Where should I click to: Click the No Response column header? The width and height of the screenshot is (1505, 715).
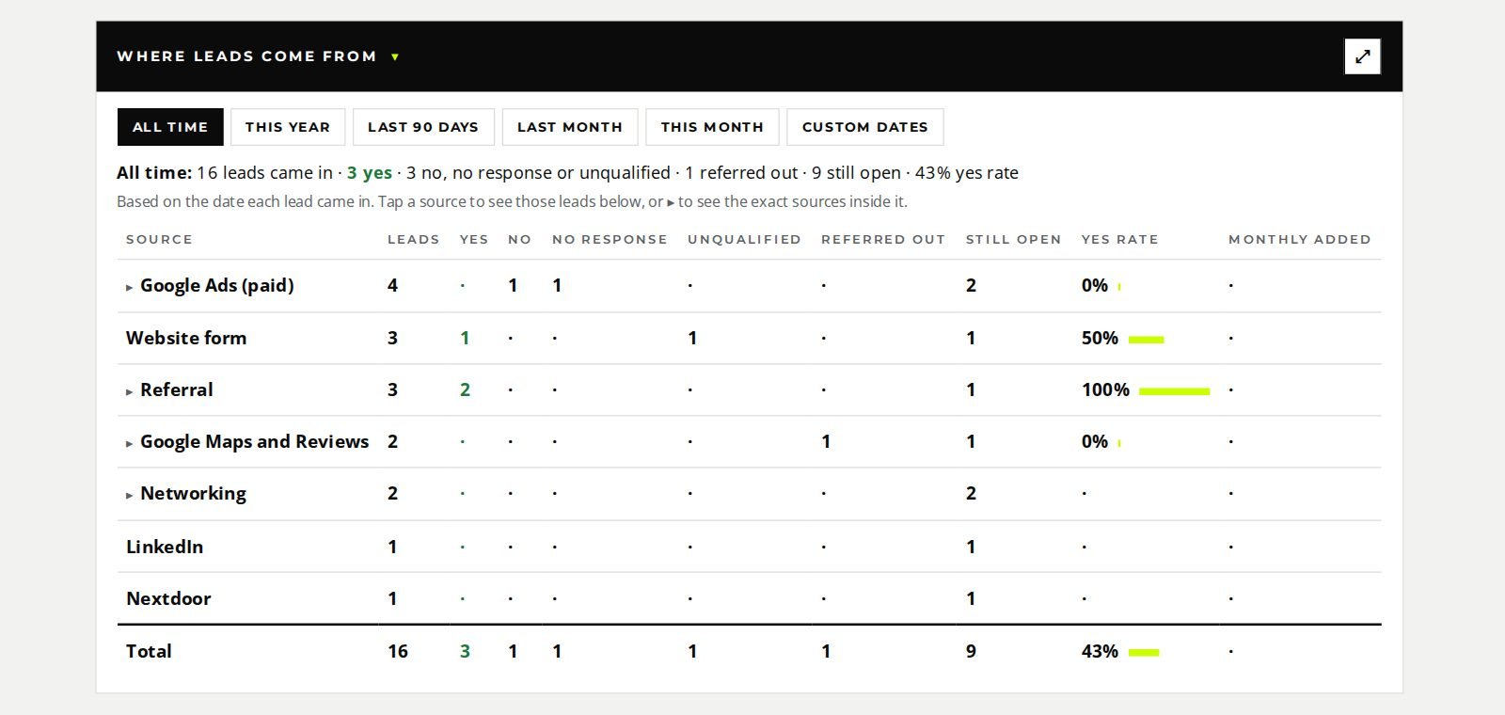pos(610,239)
